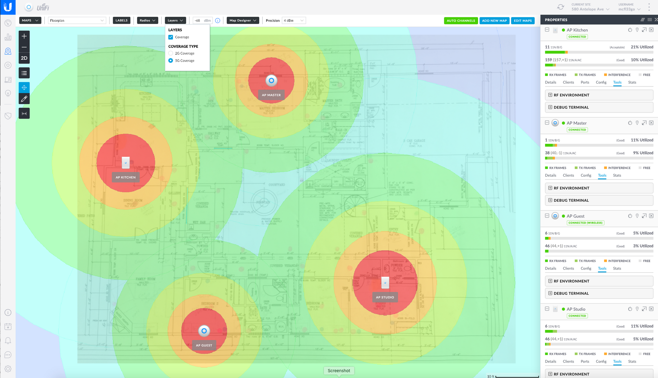Click the Edit Maps button

[522, 20]
